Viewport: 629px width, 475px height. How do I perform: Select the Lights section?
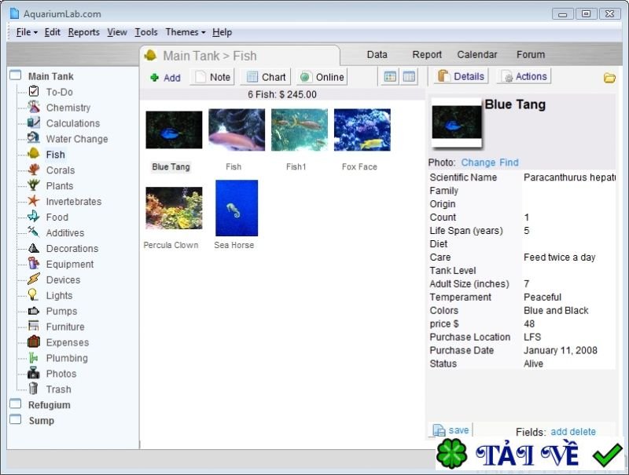point(57,296)
